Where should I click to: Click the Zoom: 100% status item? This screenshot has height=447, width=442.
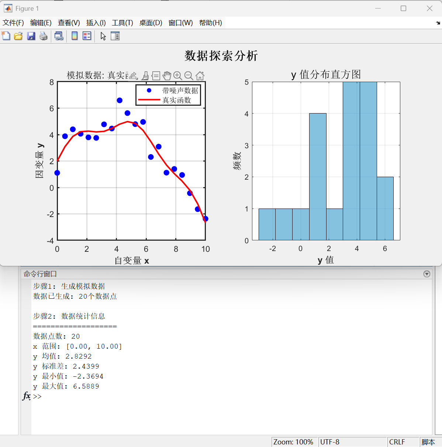(293, 442)
